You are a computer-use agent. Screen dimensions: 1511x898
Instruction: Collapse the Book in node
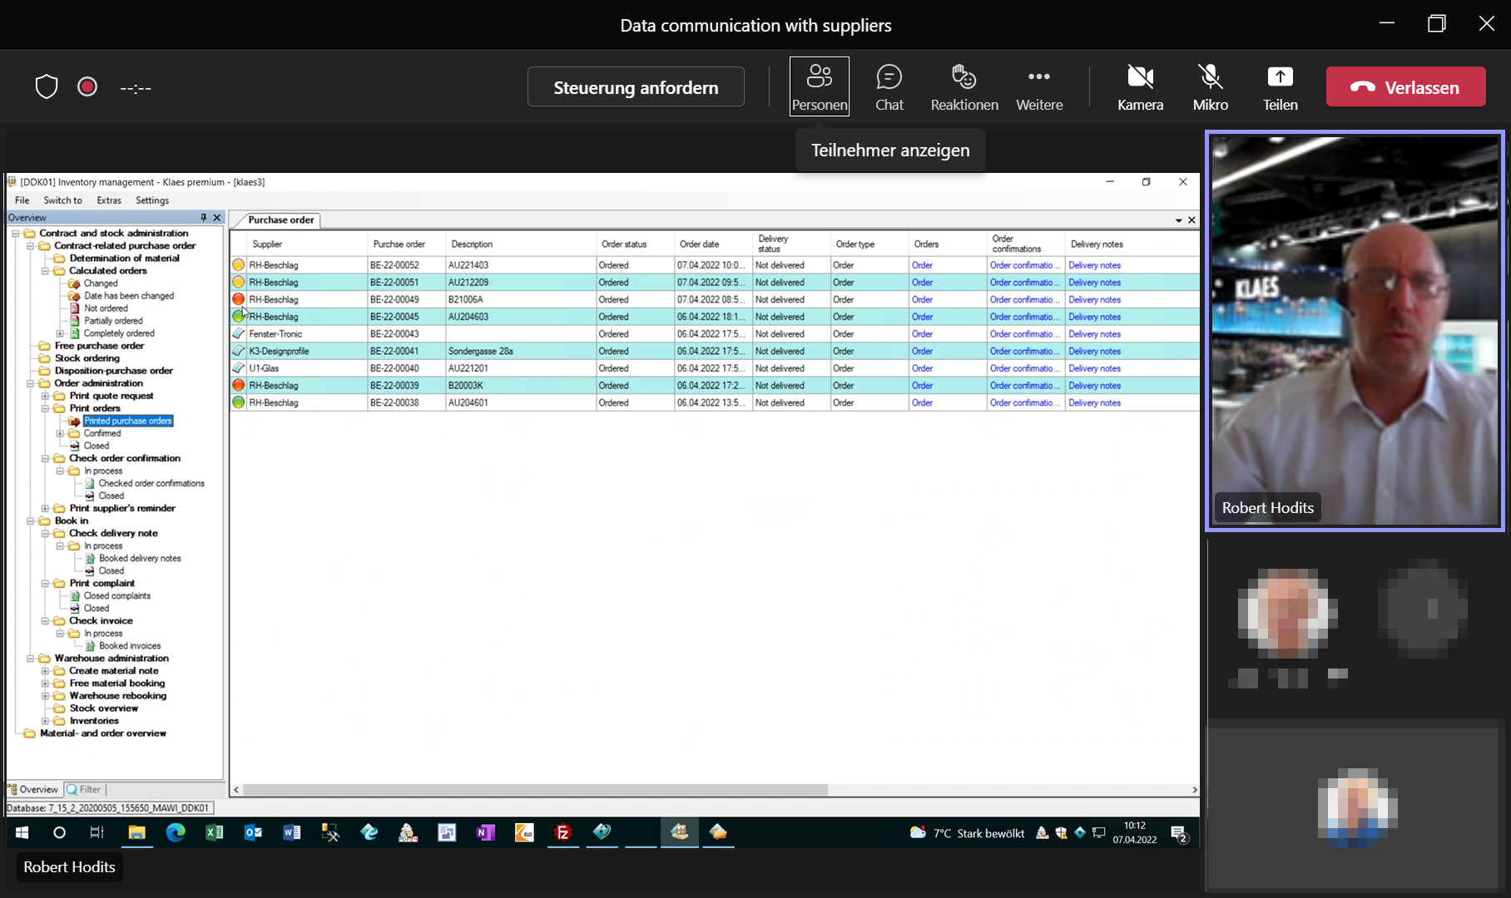pyautogui.click(x=31, y=521)
